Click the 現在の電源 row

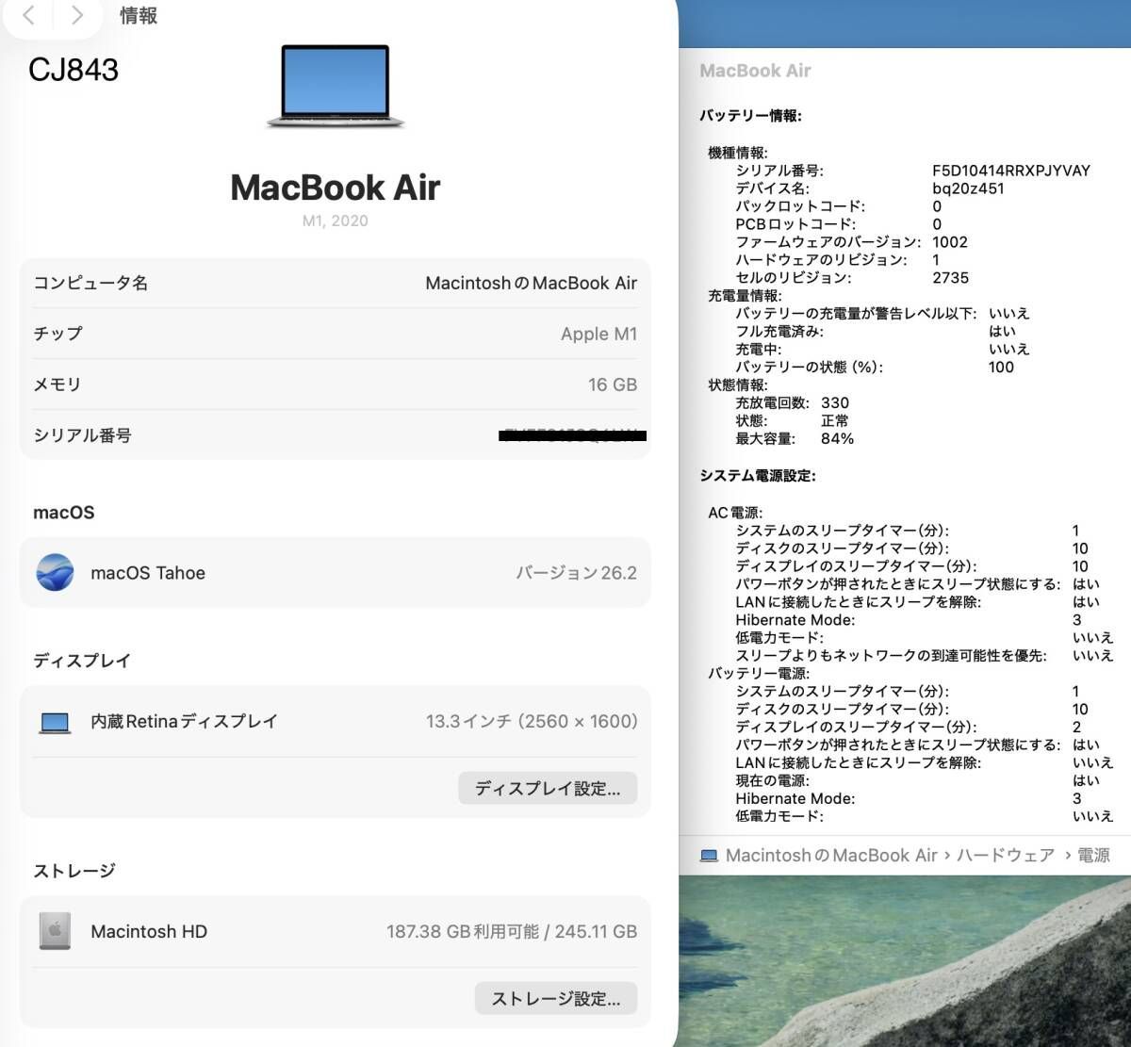(917, 781)
